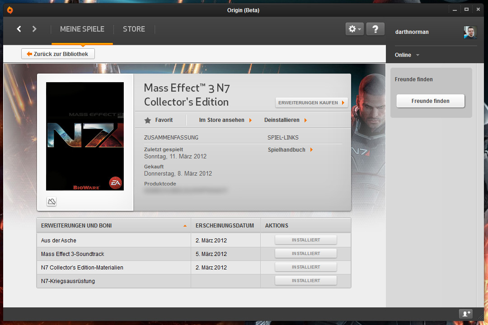Click the cloud sync disabled icon
The image size is (488, 325).
[52, 201]
